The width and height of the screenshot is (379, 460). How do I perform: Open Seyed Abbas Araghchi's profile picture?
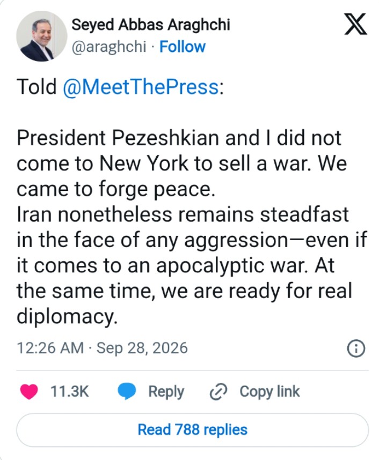click(41, 36)
